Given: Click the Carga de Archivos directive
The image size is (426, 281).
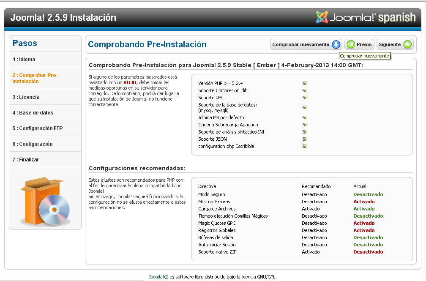Looking at the screenshot, I should click(217, 209).
